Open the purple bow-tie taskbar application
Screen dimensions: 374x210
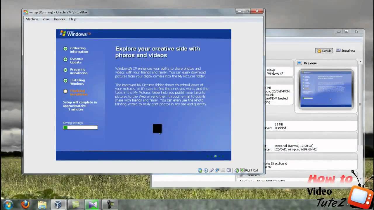coord(93,204)
